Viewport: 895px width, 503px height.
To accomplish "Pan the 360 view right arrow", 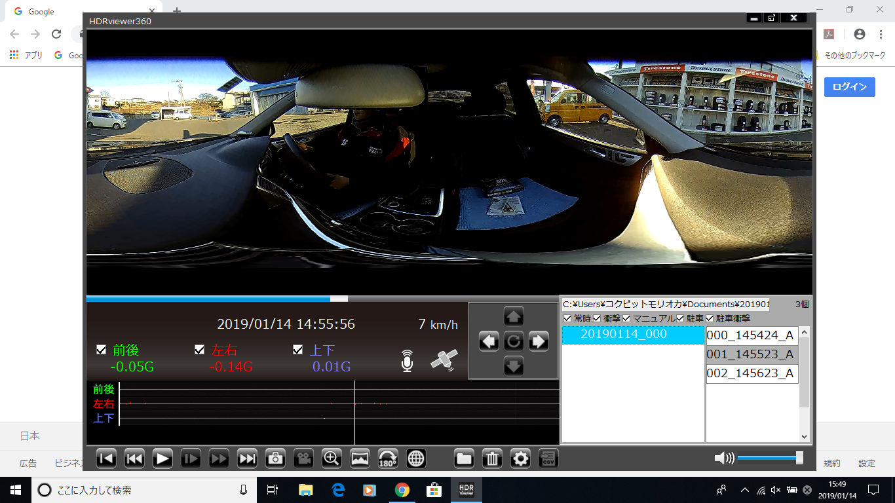I will [x=538, y=341].
